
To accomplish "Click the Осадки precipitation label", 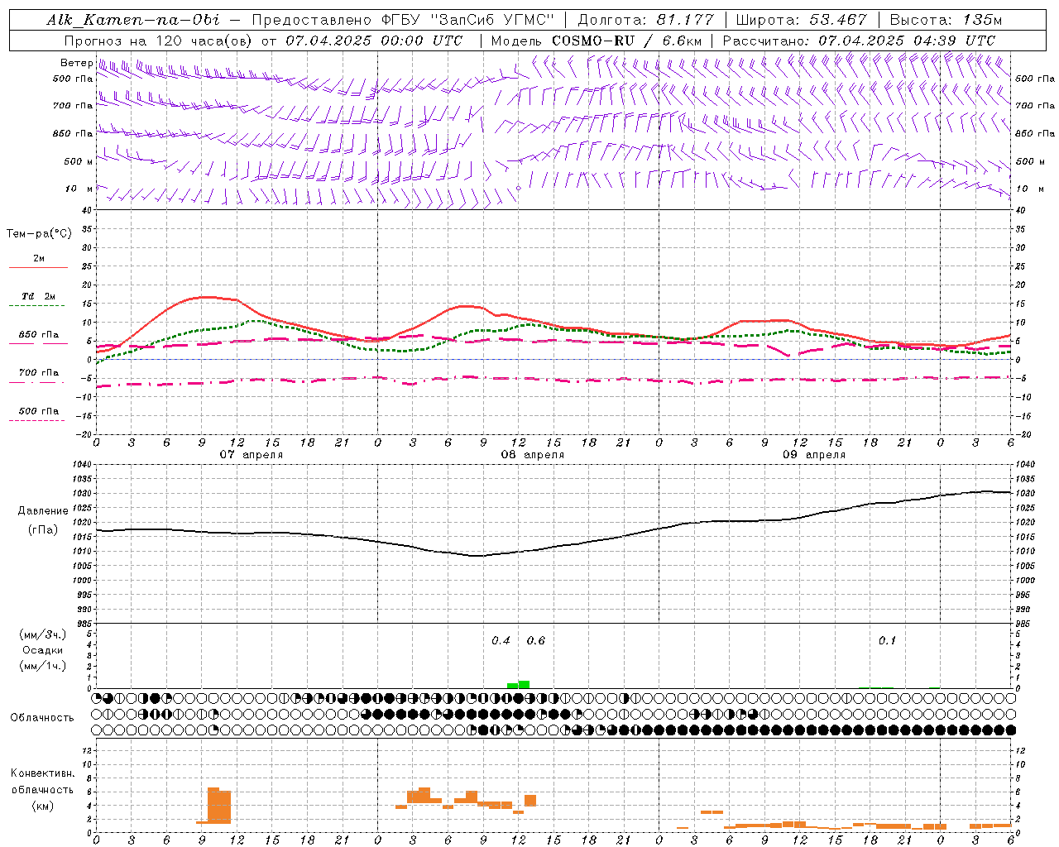I will click(42, 650).
